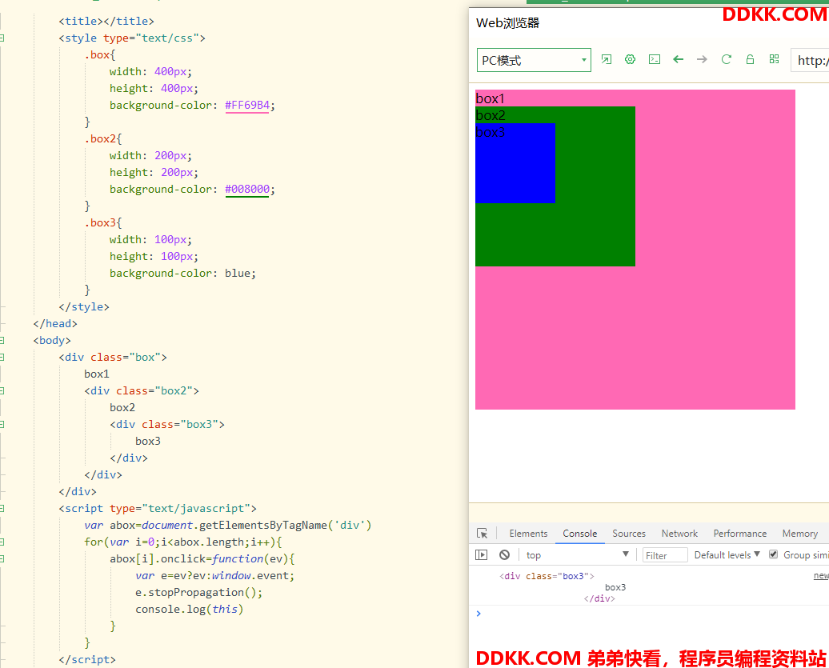Select the Console tab
Viewport: 829px width, 668px height.
pos(580,534)
